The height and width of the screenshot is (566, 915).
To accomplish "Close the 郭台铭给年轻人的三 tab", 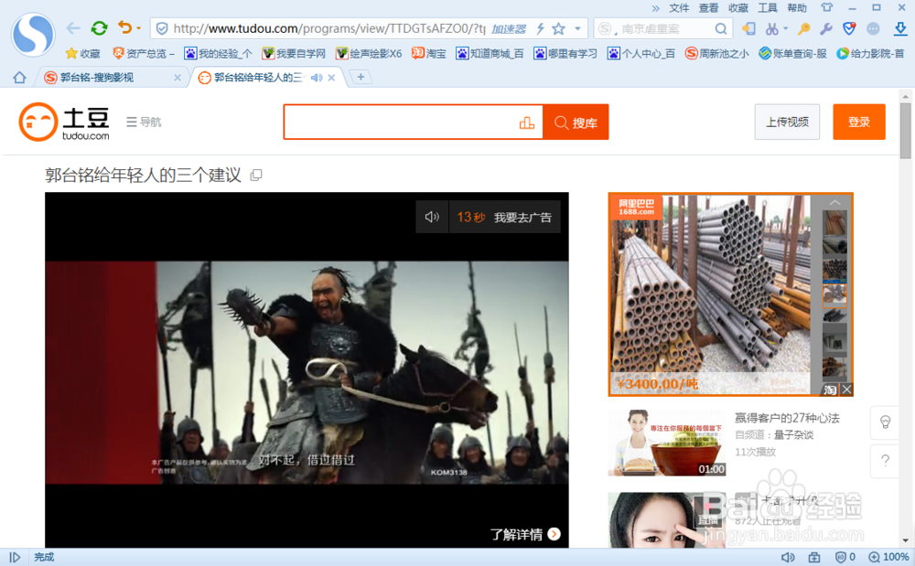I will point(331,78).
